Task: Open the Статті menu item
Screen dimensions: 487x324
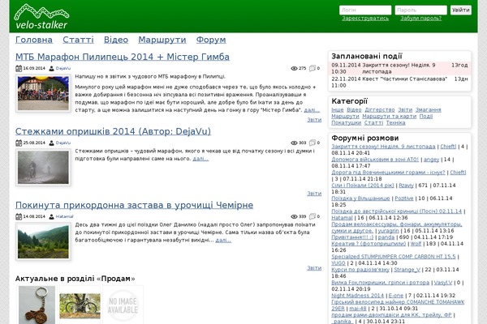Action: click(78, 40)
